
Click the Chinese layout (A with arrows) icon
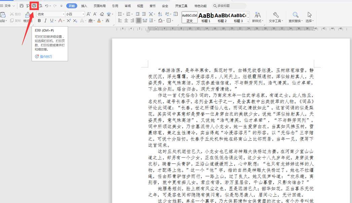(151, 14)
